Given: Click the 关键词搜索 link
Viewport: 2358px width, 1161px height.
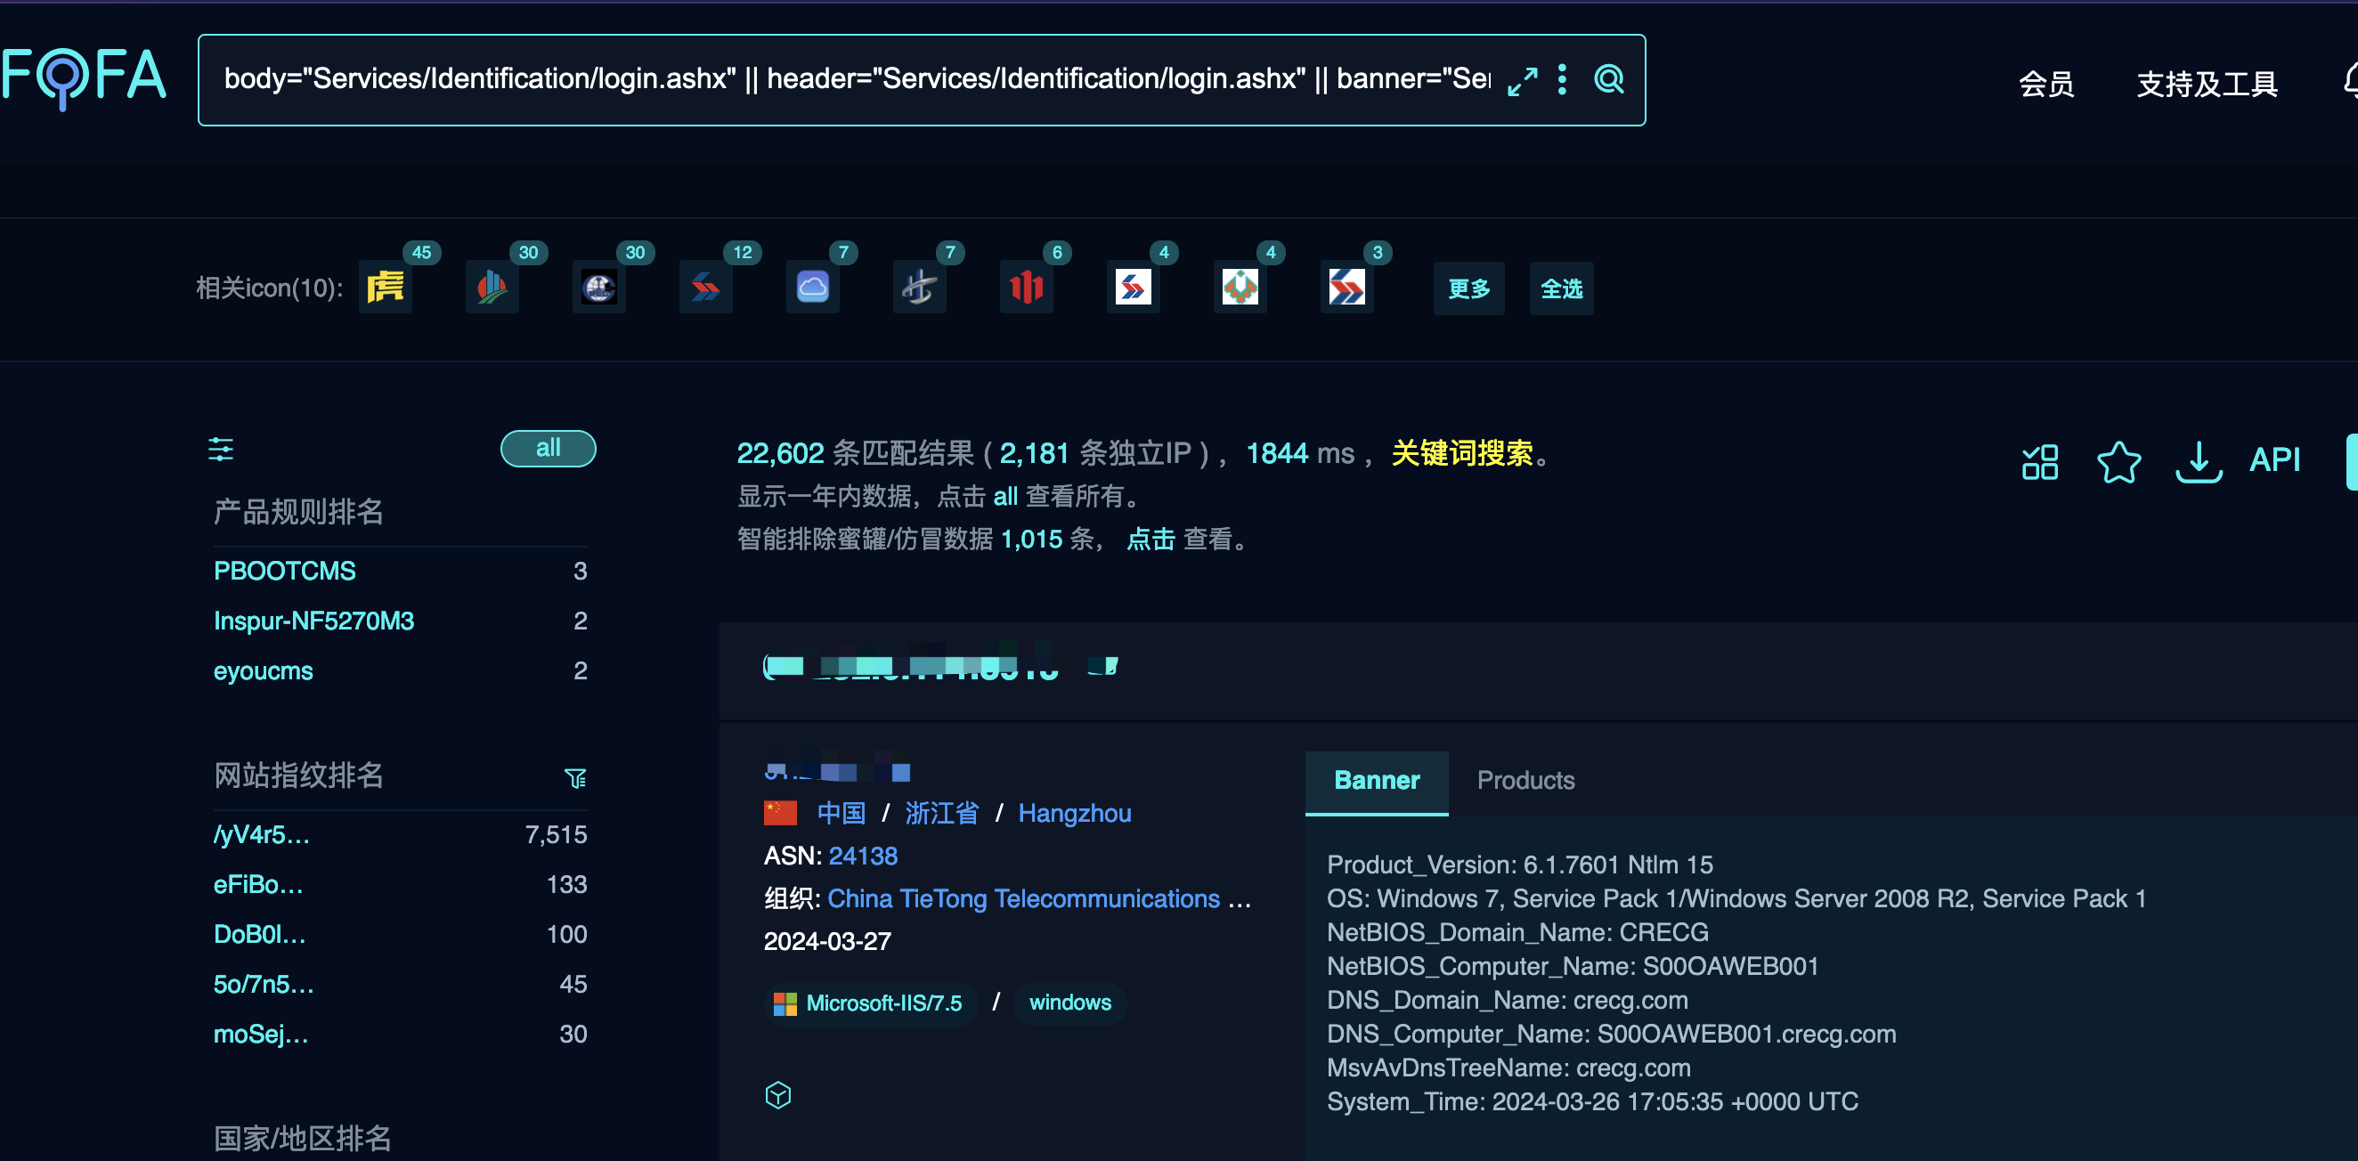Looking at the screenshot, I should point(1462,453).
